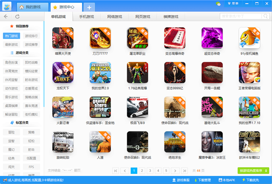Viewport: 272px width, 184px height.
Task: Select the 游戏推荐 filter
Action: click(x=31, y=44)
